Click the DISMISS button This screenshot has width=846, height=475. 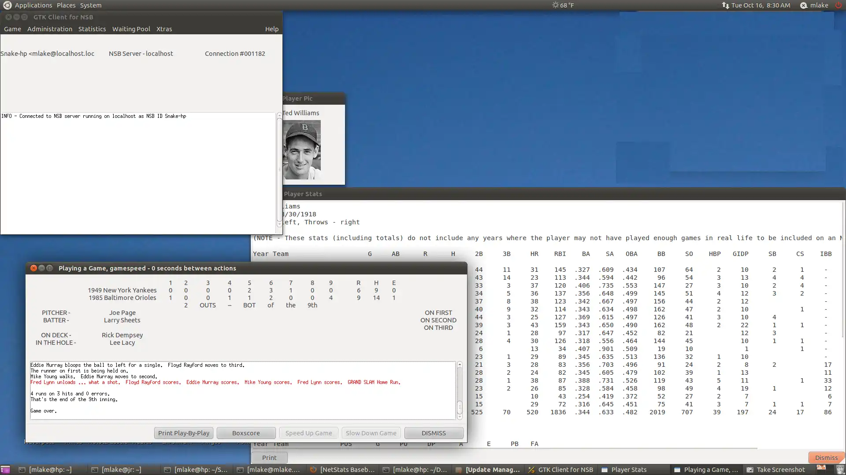tap(434, 433)
